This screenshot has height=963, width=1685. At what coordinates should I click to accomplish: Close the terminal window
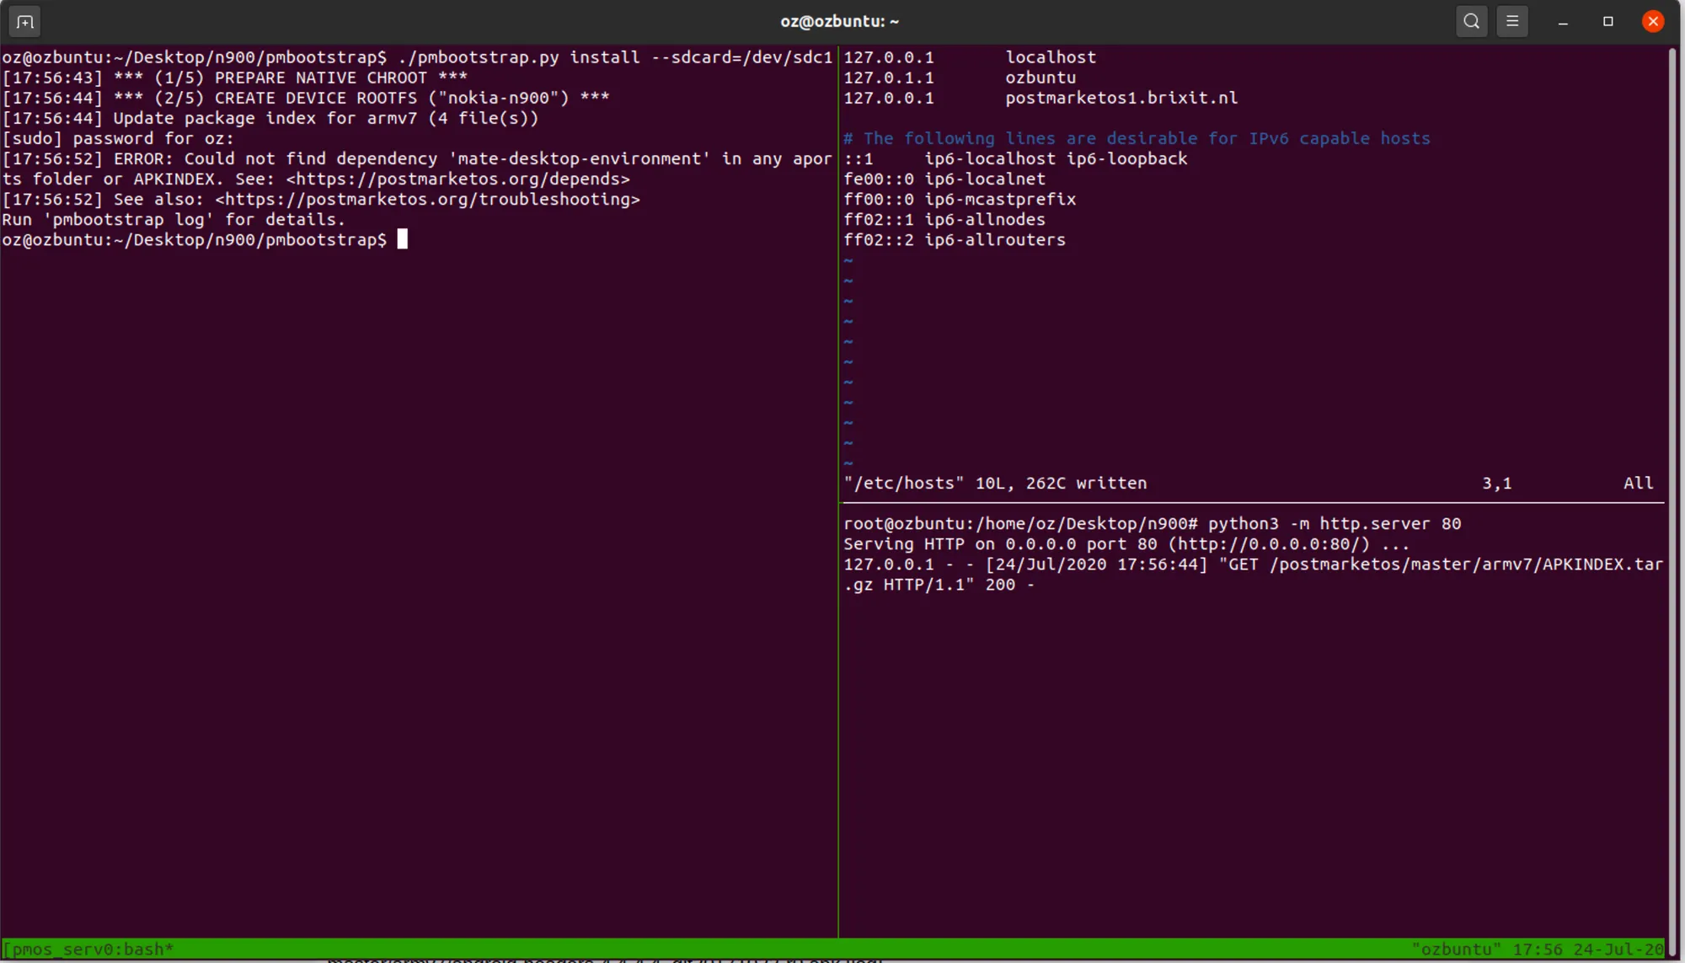click(x=1653, y=22)
